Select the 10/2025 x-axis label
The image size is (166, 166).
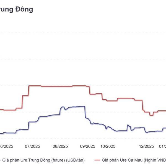coord(108,146)
